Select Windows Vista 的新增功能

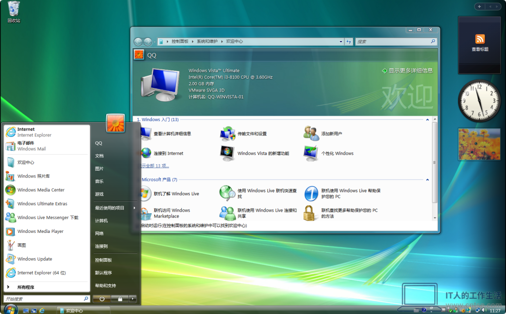(254, 153)
